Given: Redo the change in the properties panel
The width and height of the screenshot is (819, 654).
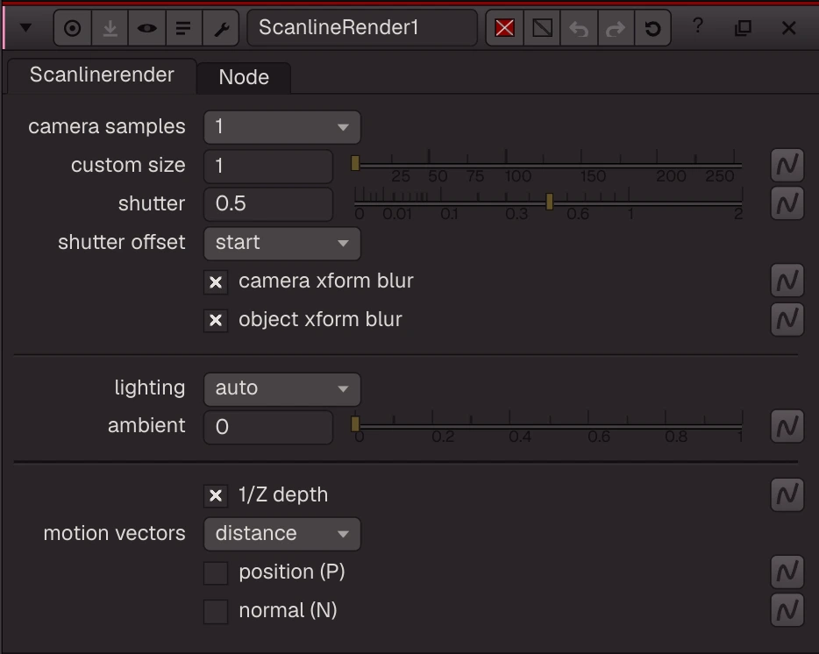Looking at the screenshot, I should point(616,28).
